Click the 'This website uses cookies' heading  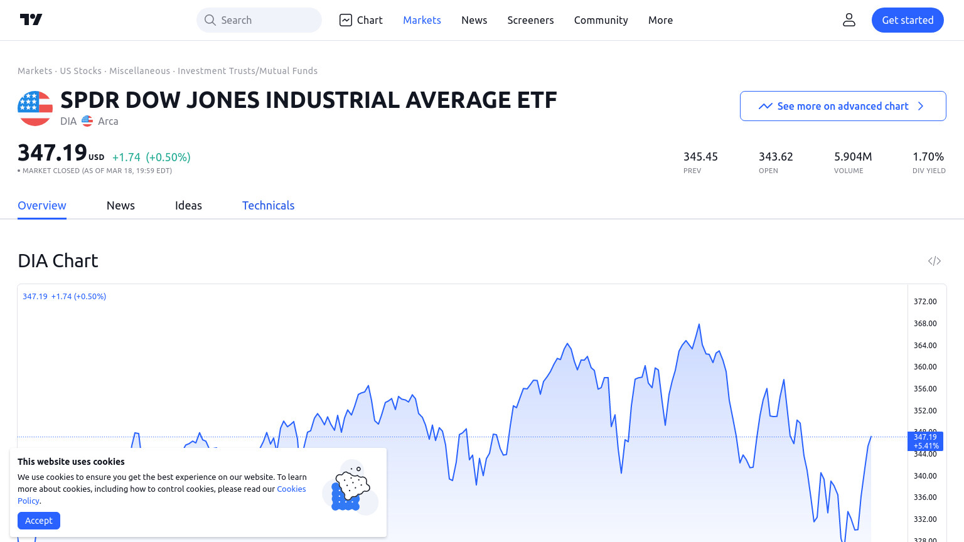click(x=71, y=462)
